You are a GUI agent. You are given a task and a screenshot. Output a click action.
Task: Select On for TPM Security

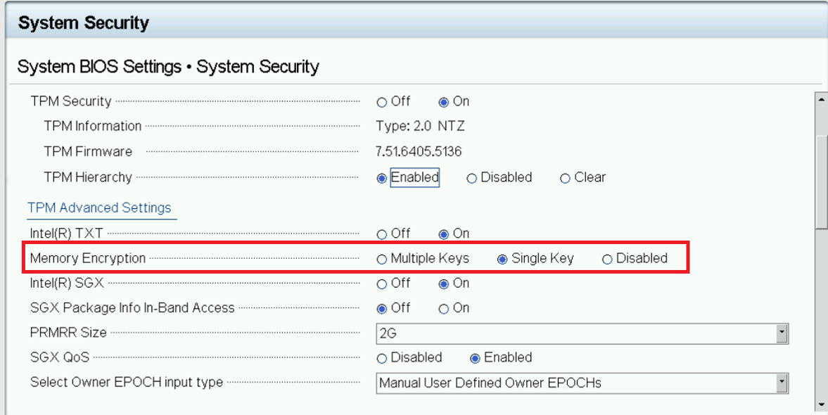[x=443, y=101]
